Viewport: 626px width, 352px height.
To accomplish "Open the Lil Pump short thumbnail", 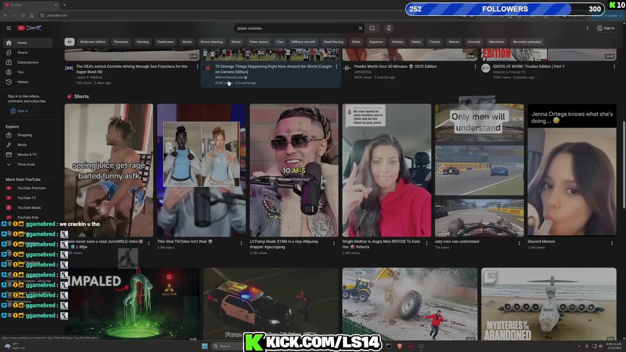I will tap(294, 170).
